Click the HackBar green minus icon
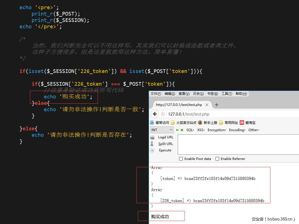Screen dimensions: 299x224 [x=178, y=130]
